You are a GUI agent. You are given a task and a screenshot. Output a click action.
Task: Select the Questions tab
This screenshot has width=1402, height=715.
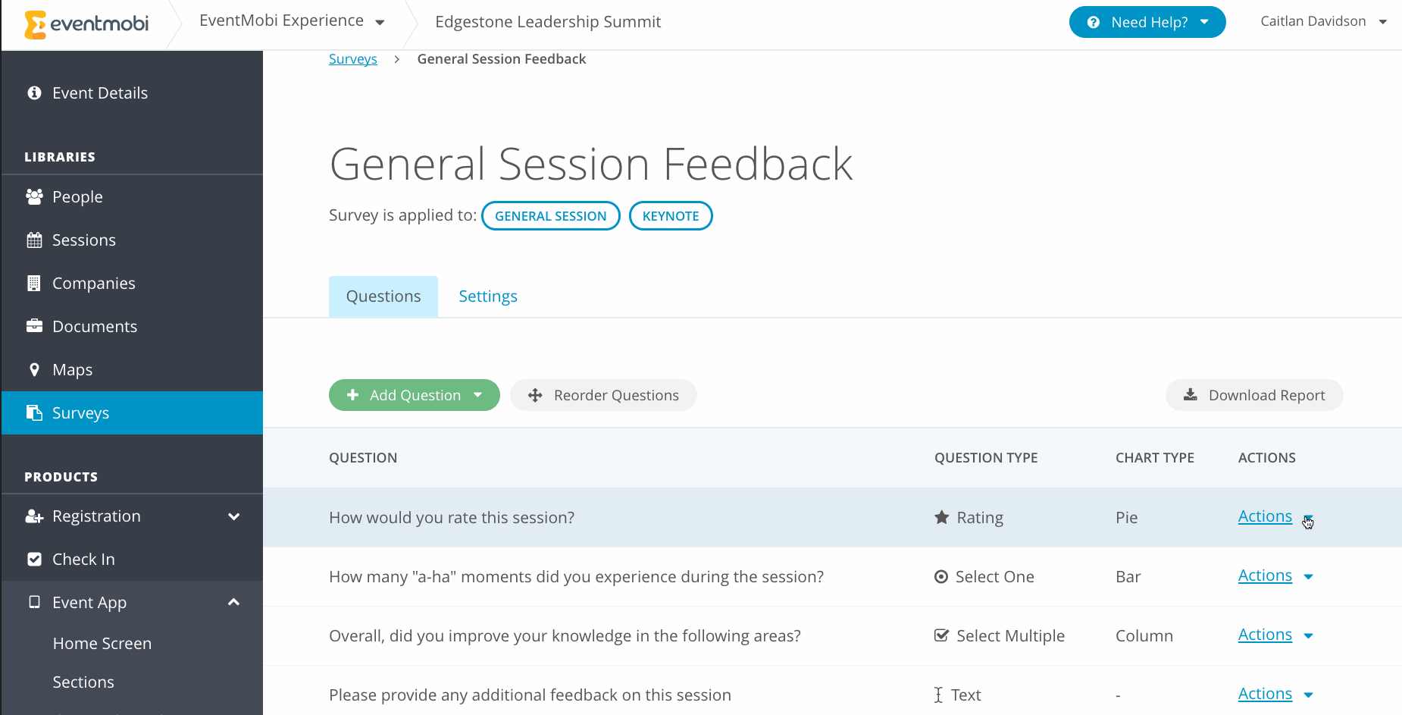pos(383,296)
